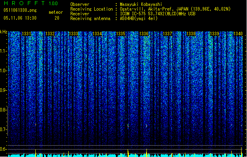Click the 'meteor' count label
The width and height of the screenshot is (247, 157).
(x=56, y=12)
